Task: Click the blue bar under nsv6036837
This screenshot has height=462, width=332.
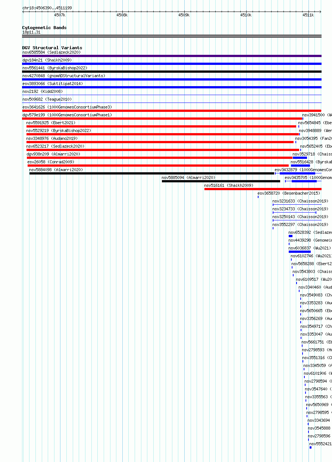Action: [300, 252]
